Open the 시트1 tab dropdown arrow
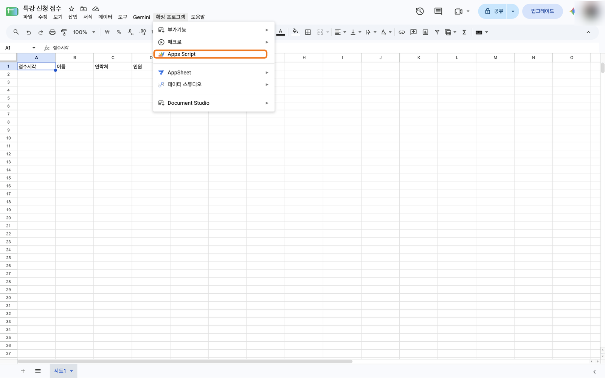The width and height of the screenshot is (605, 378). [x=71, y=371]
